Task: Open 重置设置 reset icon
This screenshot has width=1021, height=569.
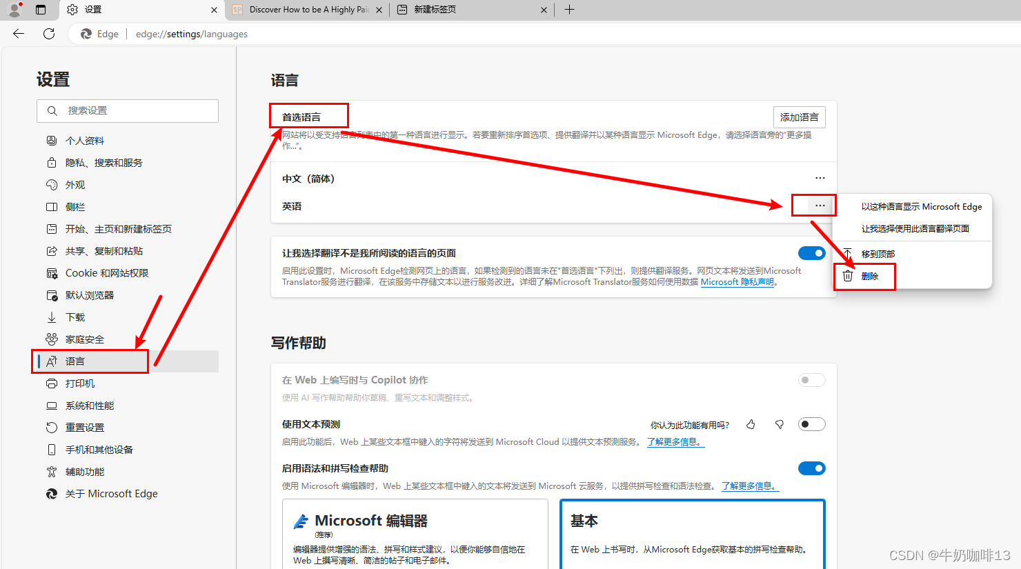Action: pyautogui.click(x=52, y=428)
